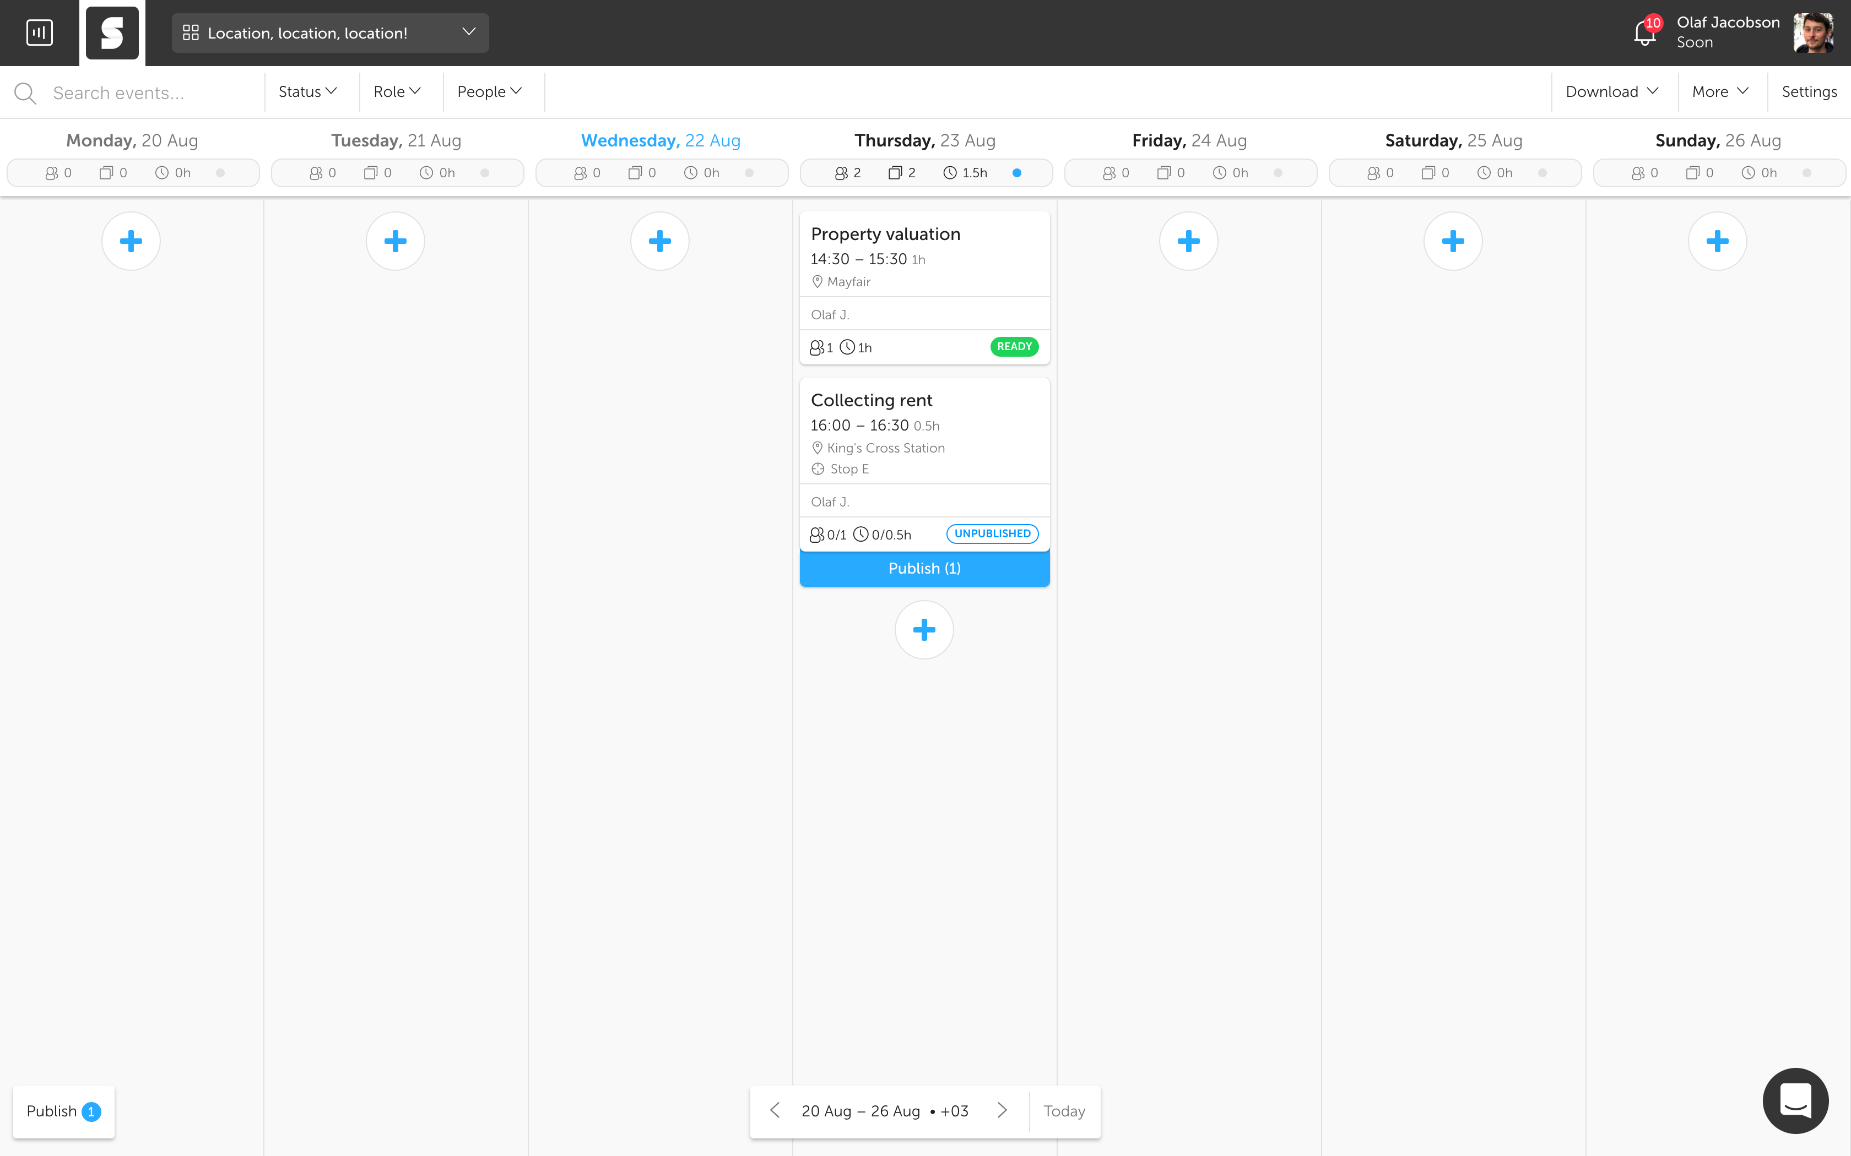
Task: Go to previous week arrow
Action: 775,1110
